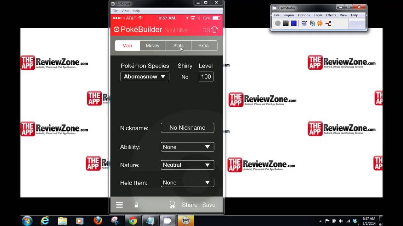The height and width of the screenshot is (226, 403).
Task: Click the Show Desktop strip beside the clock
Action: tap(381, 221)
